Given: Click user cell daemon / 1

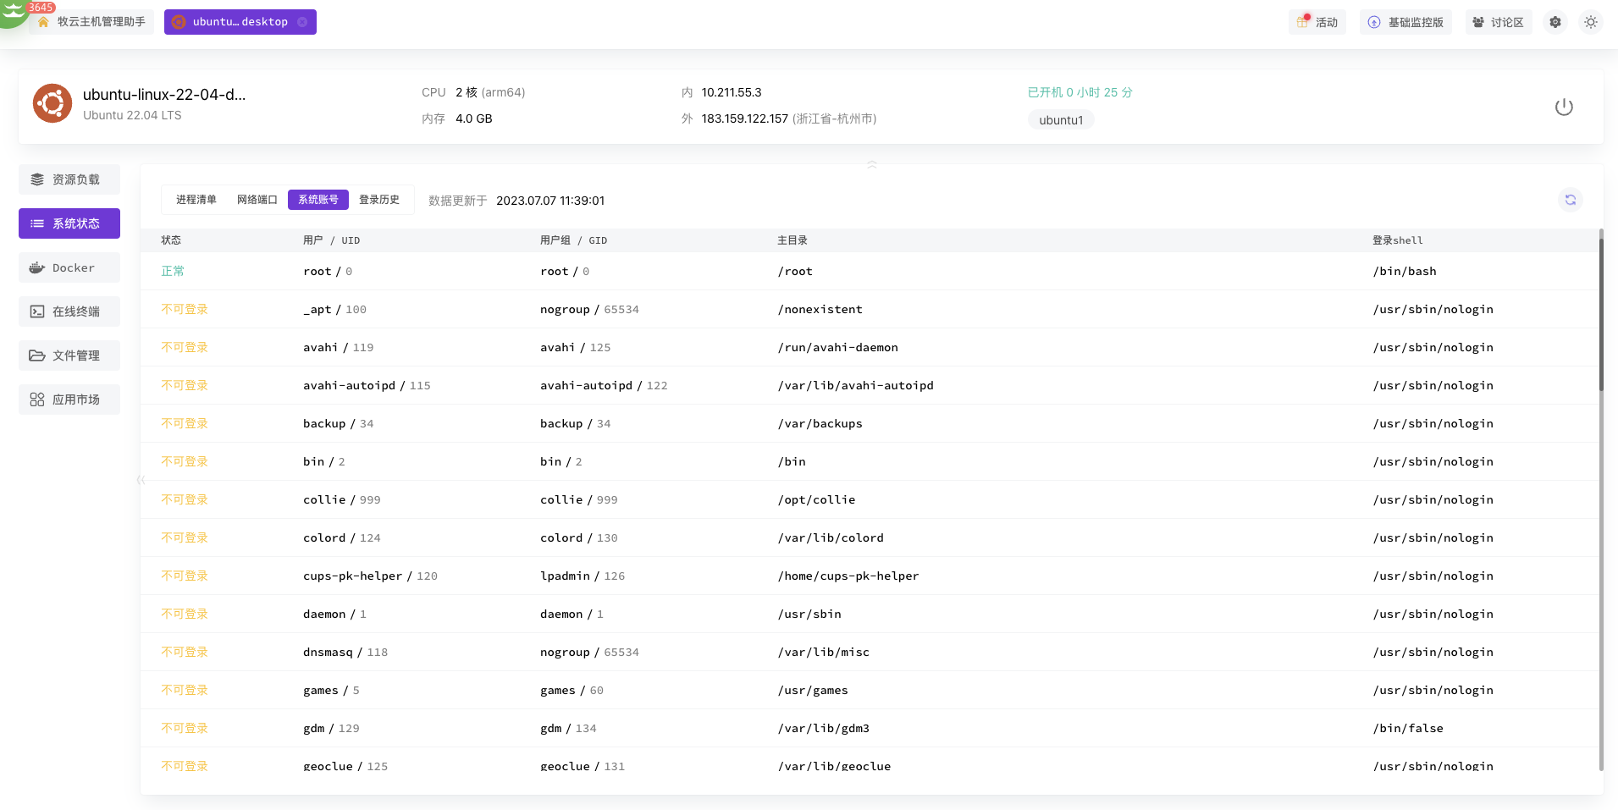Looking at the screenshot, I should [334, 614].
